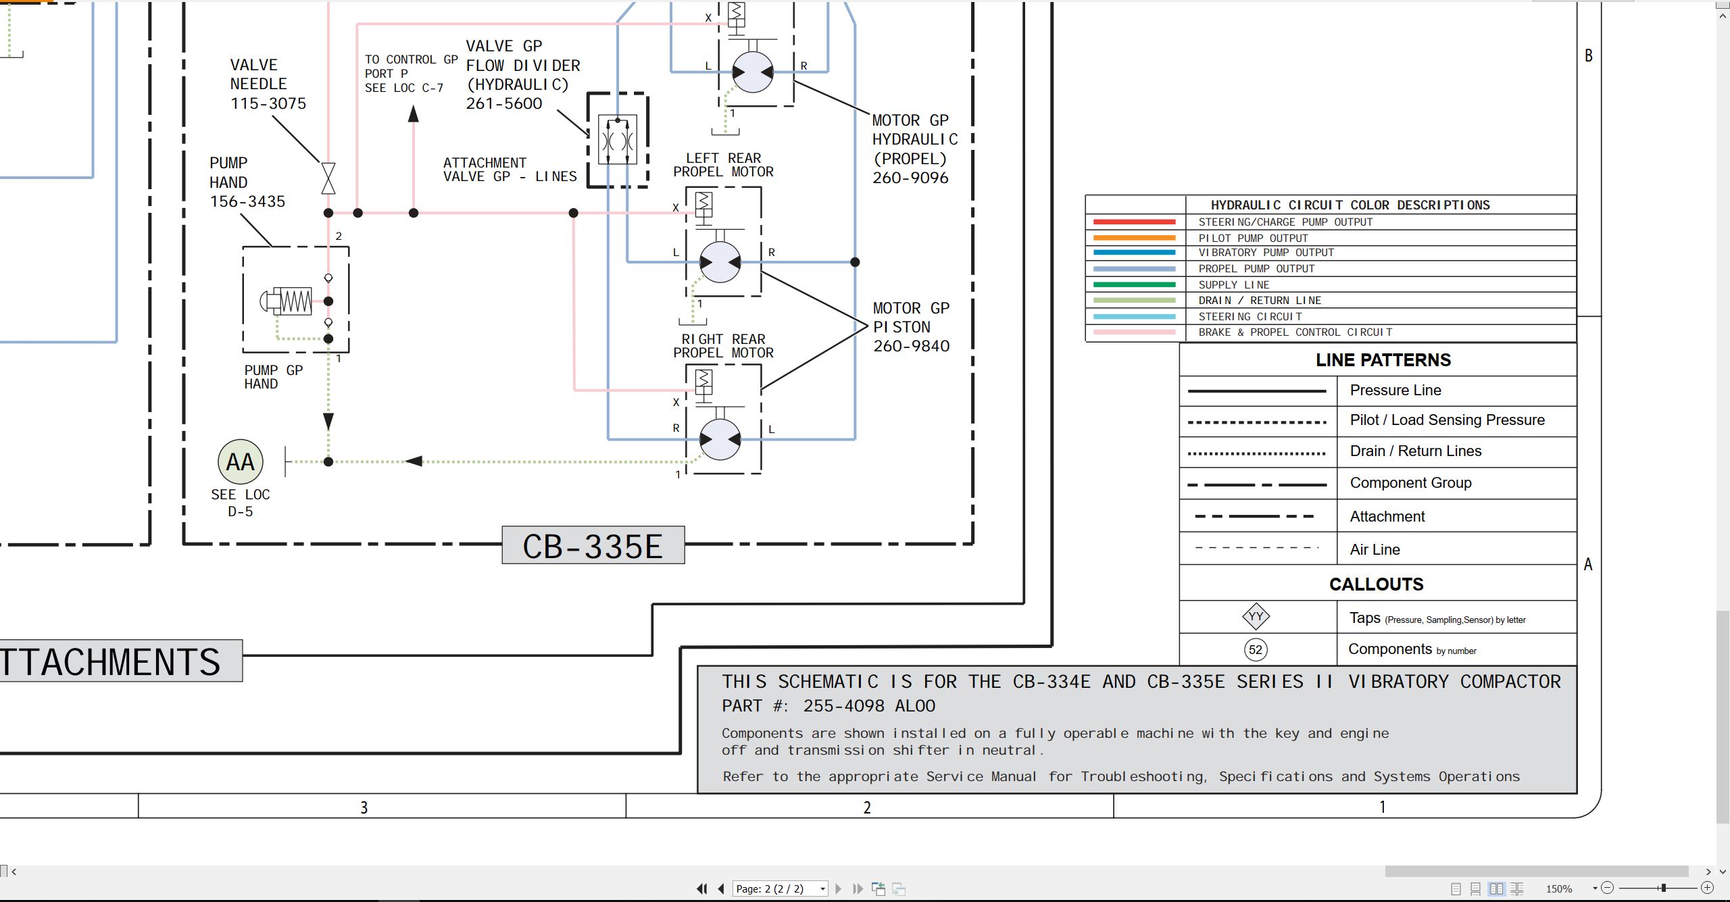This screenshot has width=1730, height=902.
Task: Click 'MOTOR GP PISTON 260-9840' label
Action: coord(911,327)
